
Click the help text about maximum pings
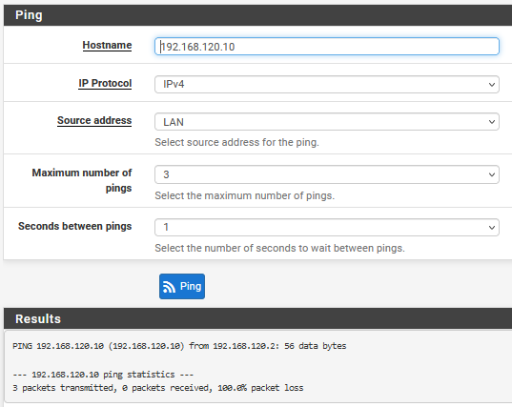(245, 195)
